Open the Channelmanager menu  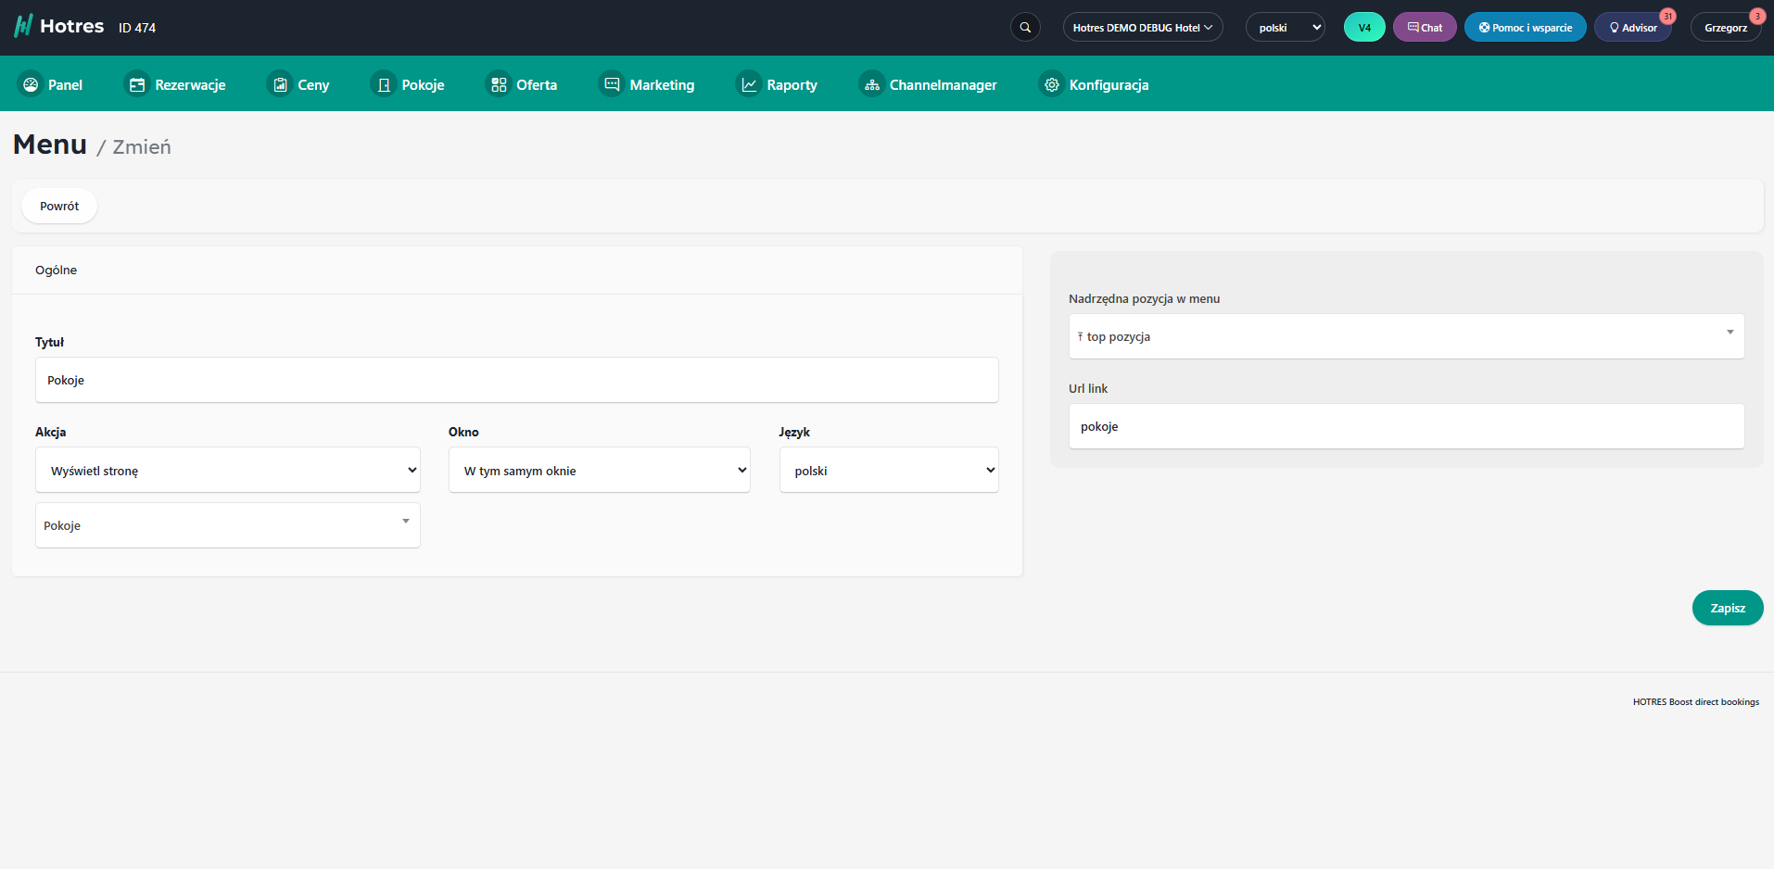coord(929,84)
